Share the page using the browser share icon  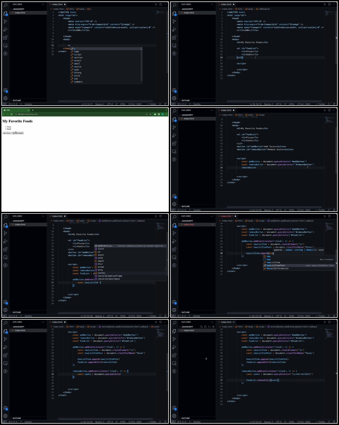click(x=147, y=114)
